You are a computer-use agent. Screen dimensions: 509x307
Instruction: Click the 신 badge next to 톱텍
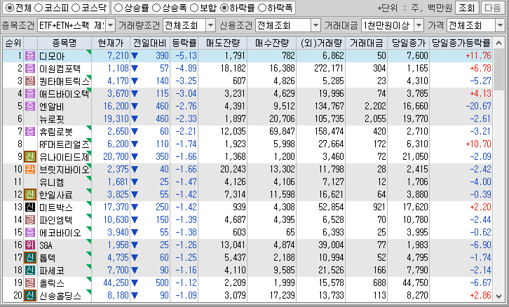click(30, 258)
